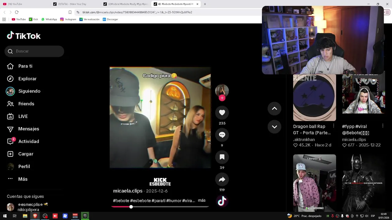Viewport: 392px width, 220px height.
Task: Open Instagram bookmark
Action: (x=68, y=19)
